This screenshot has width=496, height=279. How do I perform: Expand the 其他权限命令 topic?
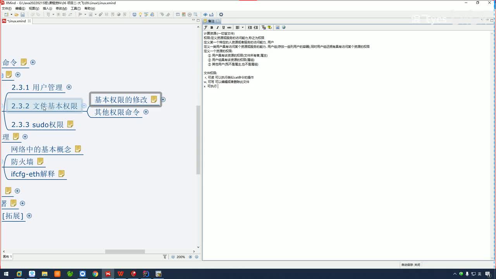(146, 112)
